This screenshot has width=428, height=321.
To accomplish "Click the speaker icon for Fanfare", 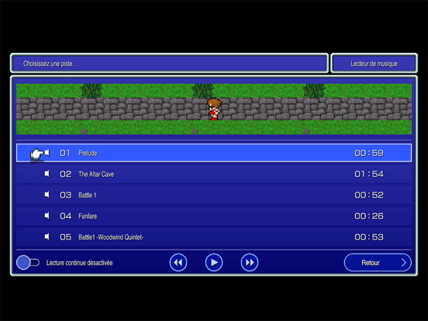I will click(x=47, y=216).
